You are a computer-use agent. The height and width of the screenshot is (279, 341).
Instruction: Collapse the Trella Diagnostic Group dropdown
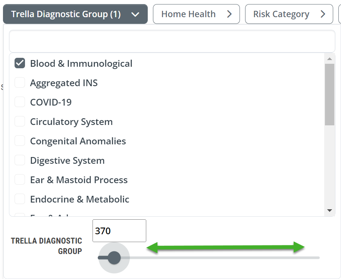pos(75,14)
